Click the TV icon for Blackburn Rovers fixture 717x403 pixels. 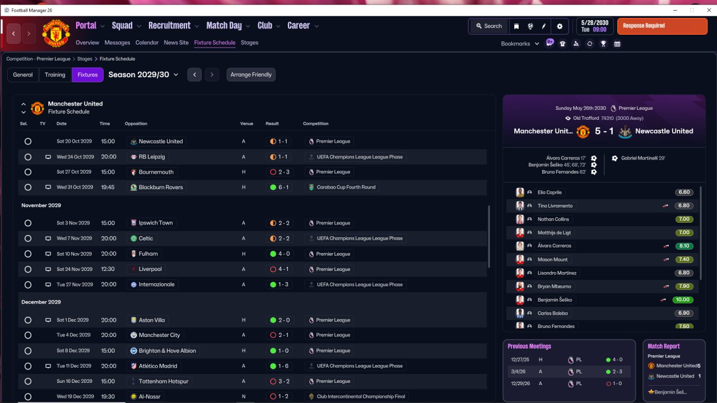[48, 187]
